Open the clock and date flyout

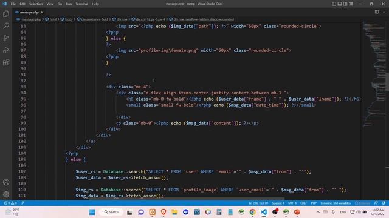point(378,212)
